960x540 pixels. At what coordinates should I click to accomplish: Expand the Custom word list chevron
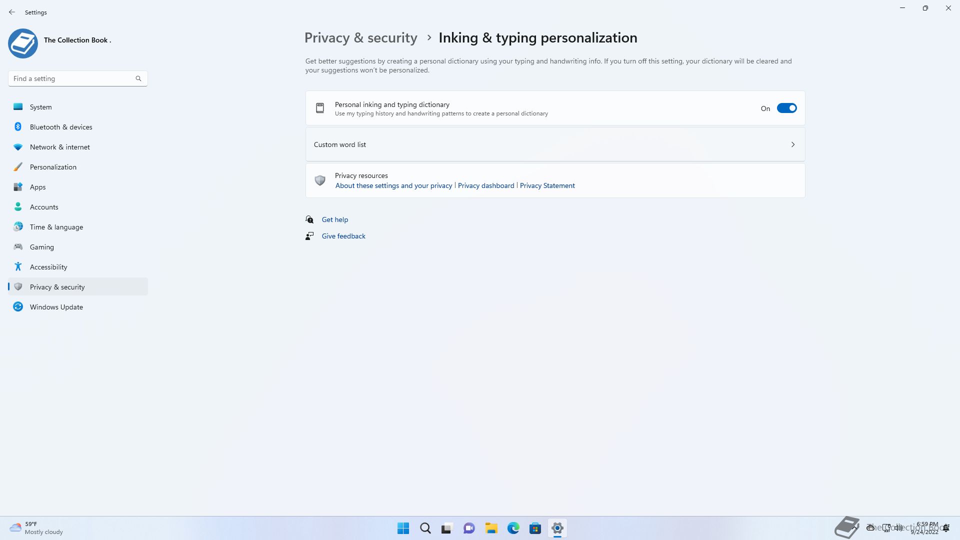792,144
